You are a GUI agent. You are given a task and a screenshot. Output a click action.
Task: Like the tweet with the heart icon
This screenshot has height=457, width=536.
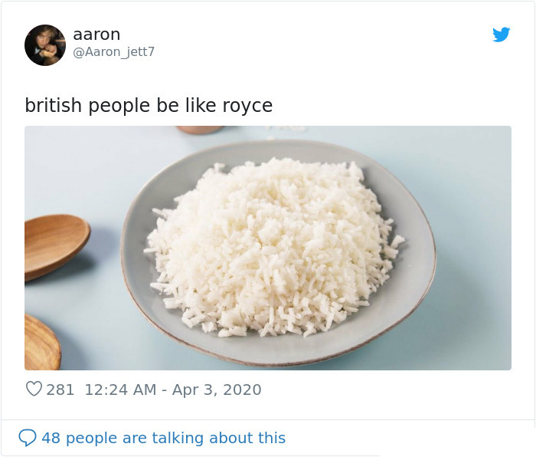coord(34,390)
